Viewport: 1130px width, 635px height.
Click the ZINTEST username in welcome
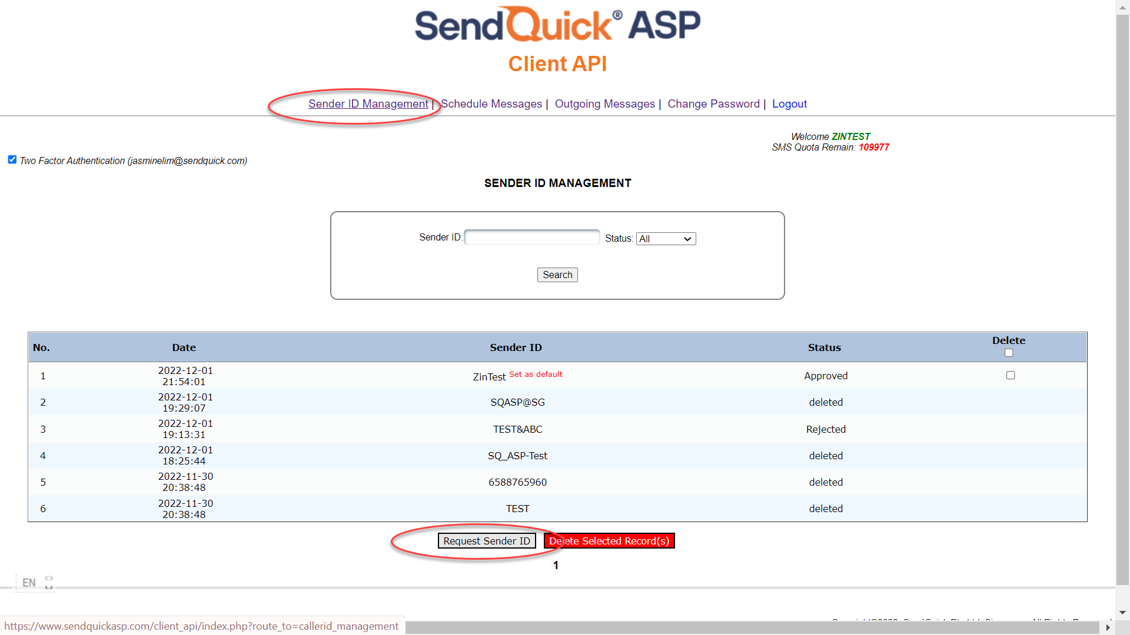[850, 136]
